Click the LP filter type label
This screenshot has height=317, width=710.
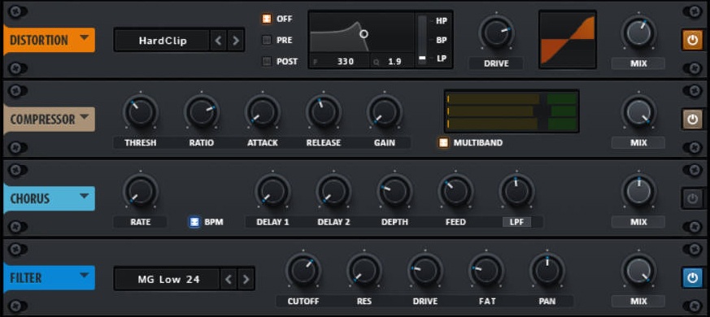[x=441, y=59]
